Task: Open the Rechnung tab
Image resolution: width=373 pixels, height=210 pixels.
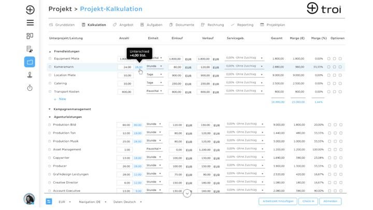Action: click(212, 25)
